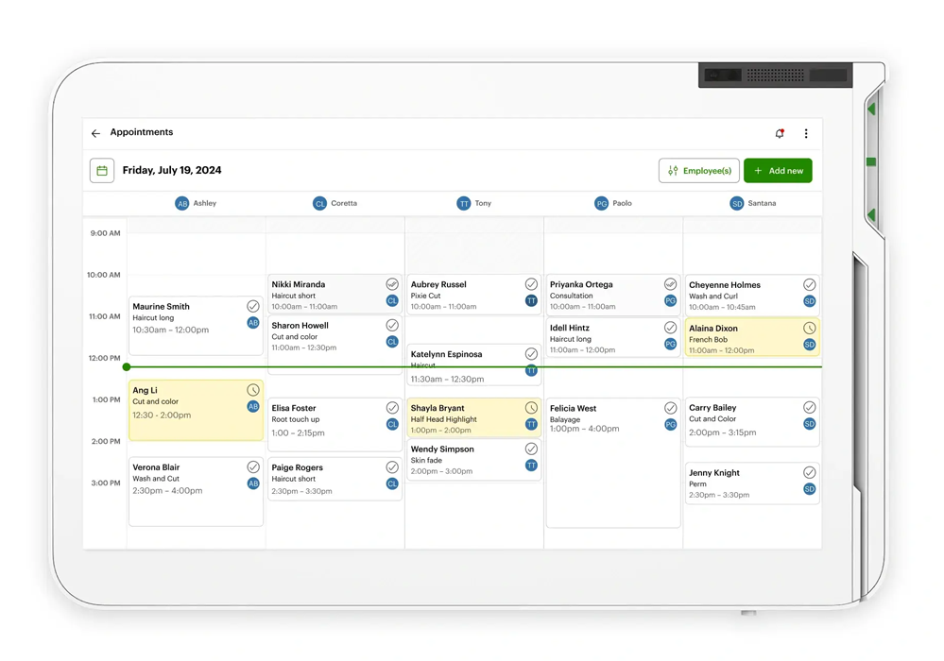
Task: Click Coretta's CL avatar in column header
Action: tap(319, 203)
